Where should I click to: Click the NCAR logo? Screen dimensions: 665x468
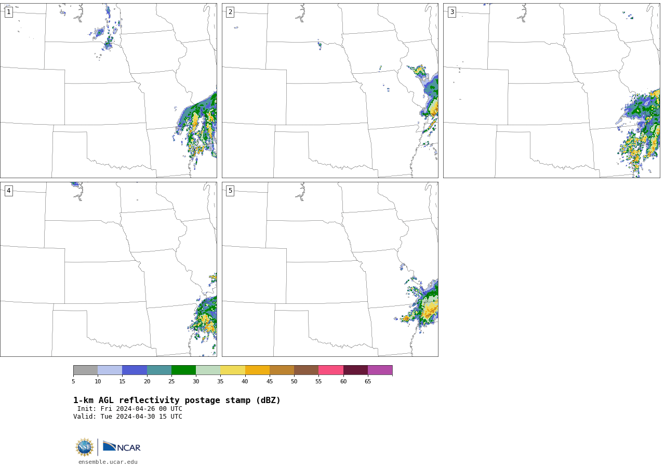coord(122,447)
